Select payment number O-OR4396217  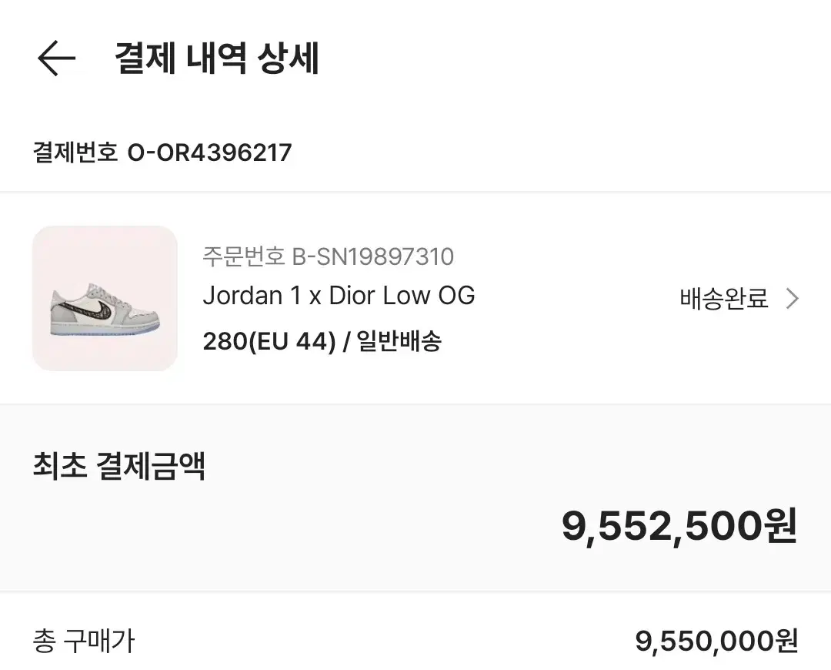209,152
